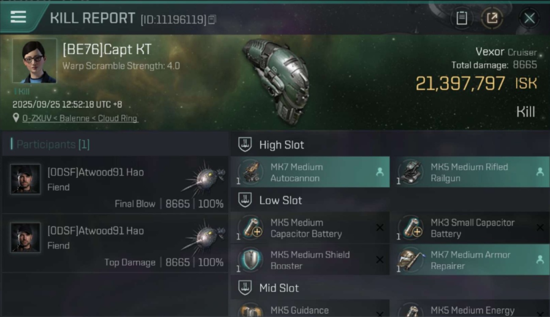Open the clipboard notes icon
Viewport: 550px width, 317px height.
462,18
